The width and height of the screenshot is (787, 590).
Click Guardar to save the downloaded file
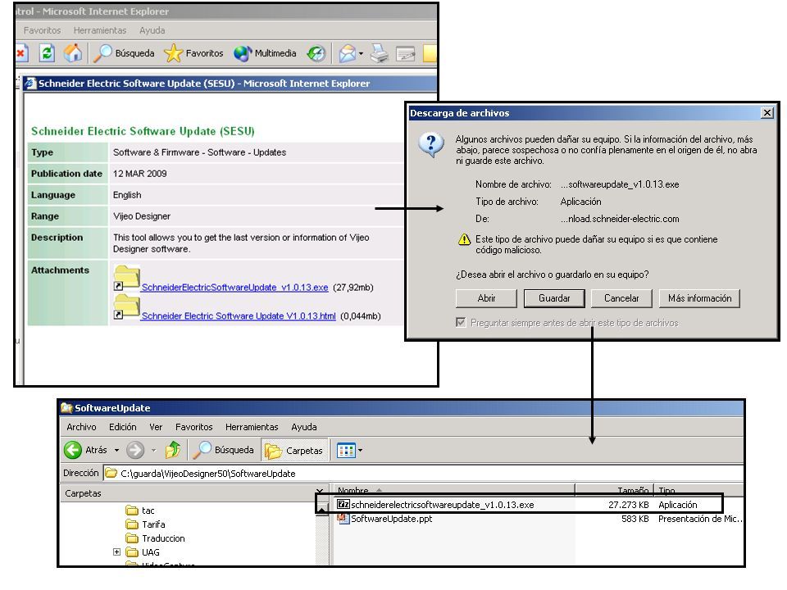pos(554,298)
